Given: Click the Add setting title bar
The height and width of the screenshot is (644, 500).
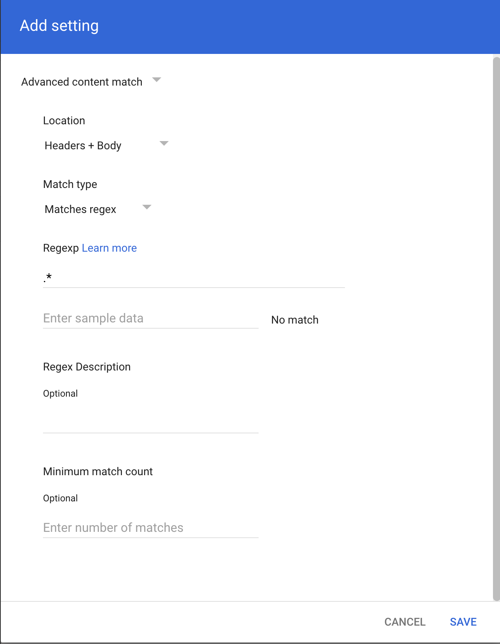Looking at the screenshot, I should tap(59, 25).
